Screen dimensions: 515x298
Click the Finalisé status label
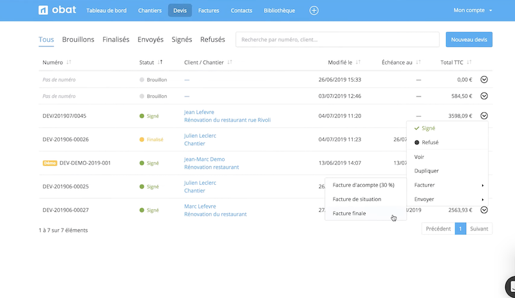point(155,139)
